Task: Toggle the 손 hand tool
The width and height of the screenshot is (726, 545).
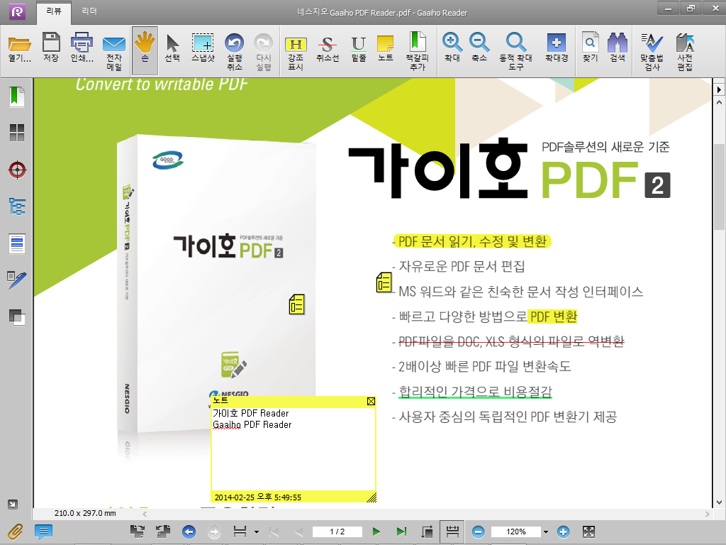Action: pos(145,50)
